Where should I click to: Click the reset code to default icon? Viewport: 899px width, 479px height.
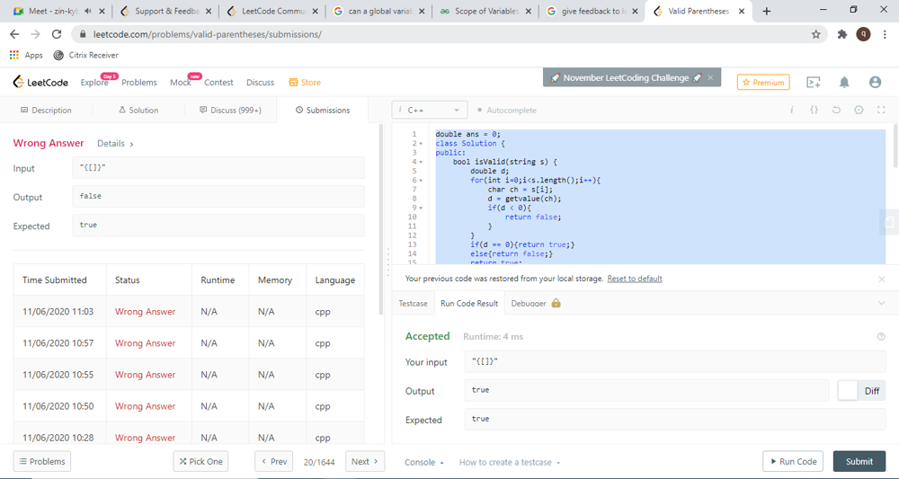click(x=836, y=110)
